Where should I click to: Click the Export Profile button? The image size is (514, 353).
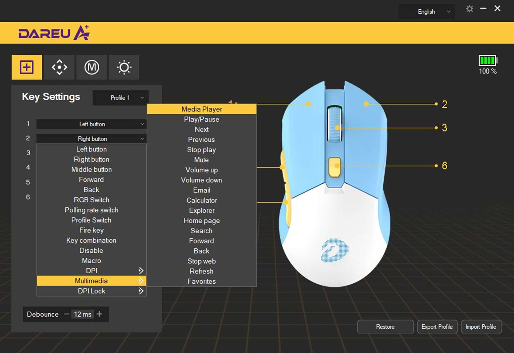(437, 326)
